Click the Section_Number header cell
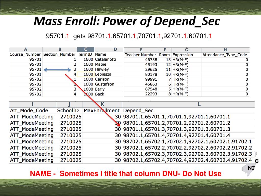The width and height of the screenshot is (261, 196). pyautogui.click(x=59, y=55)
